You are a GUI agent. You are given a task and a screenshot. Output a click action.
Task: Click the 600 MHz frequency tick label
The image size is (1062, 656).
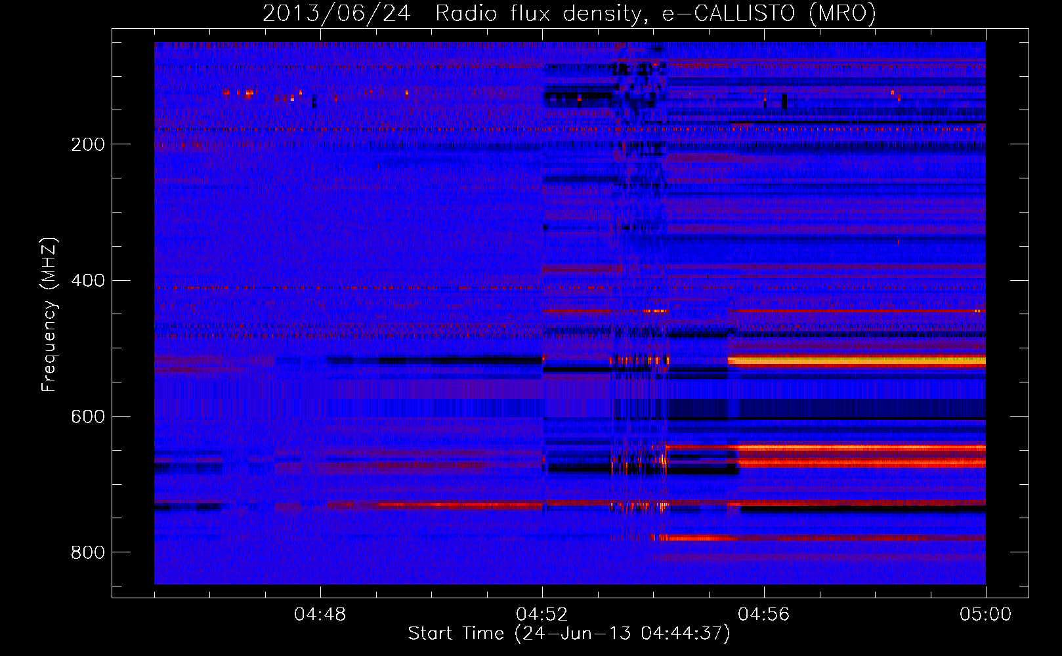pos(88,417)
